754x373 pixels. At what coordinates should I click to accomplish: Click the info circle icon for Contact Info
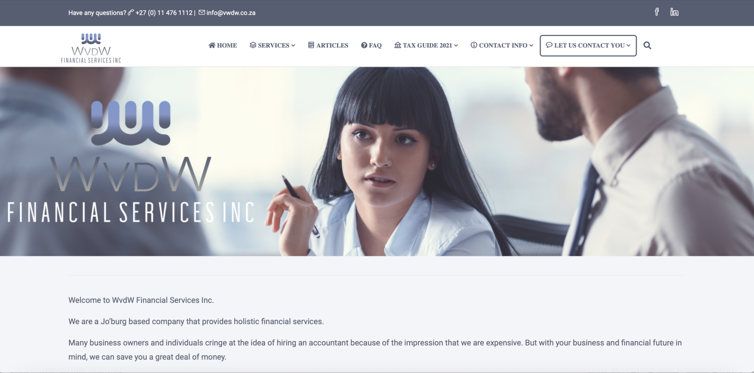[474, 45]
